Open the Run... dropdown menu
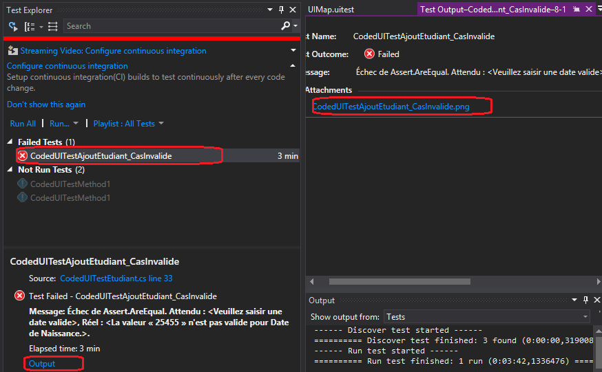Screen dimensions: 602x372 [x=64, y=124]
